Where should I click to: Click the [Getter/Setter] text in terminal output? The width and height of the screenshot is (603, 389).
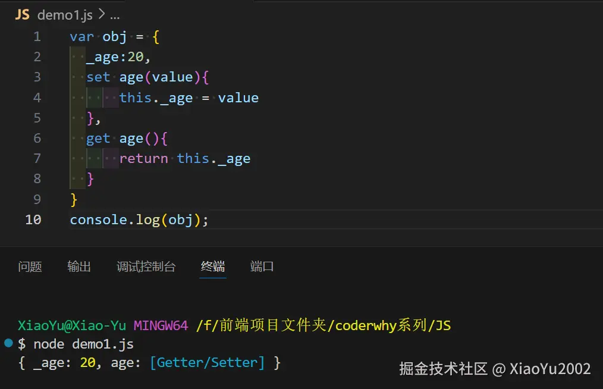click(208, 362)
